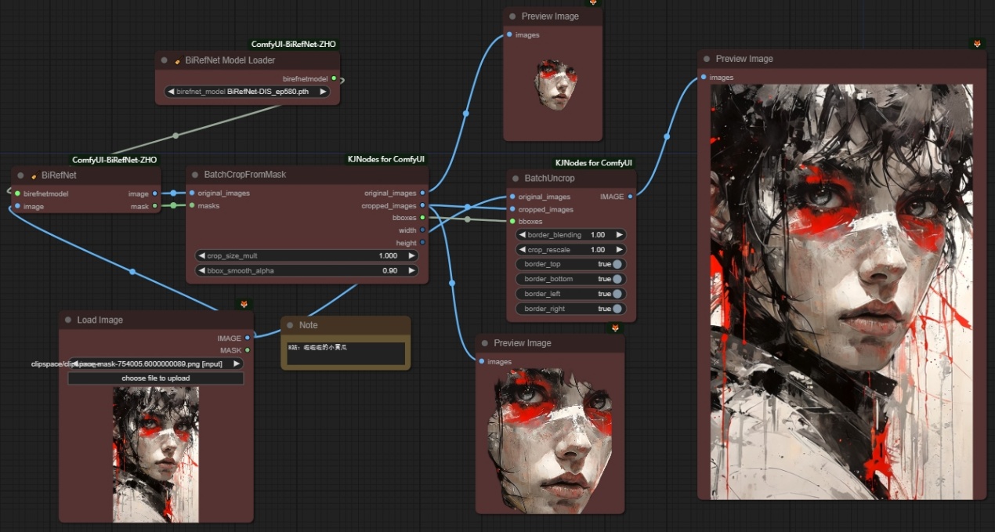Click the Load Image MASK output port
This screenshot has width=995, height=532.
click(x=248, y=350)
